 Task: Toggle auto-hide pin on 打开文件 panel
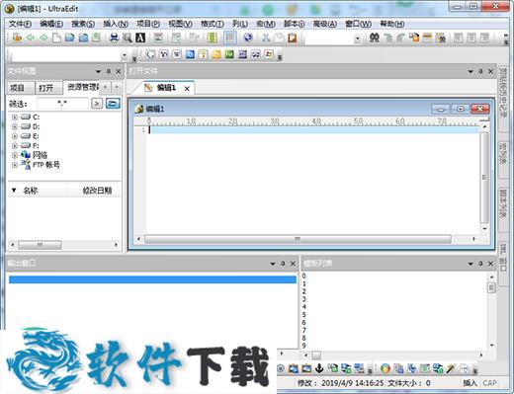pos(480,71)
